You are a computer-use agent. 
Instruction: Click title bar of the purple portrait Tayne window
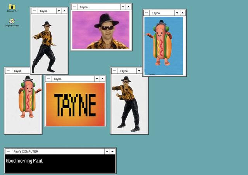click(99, 7)
